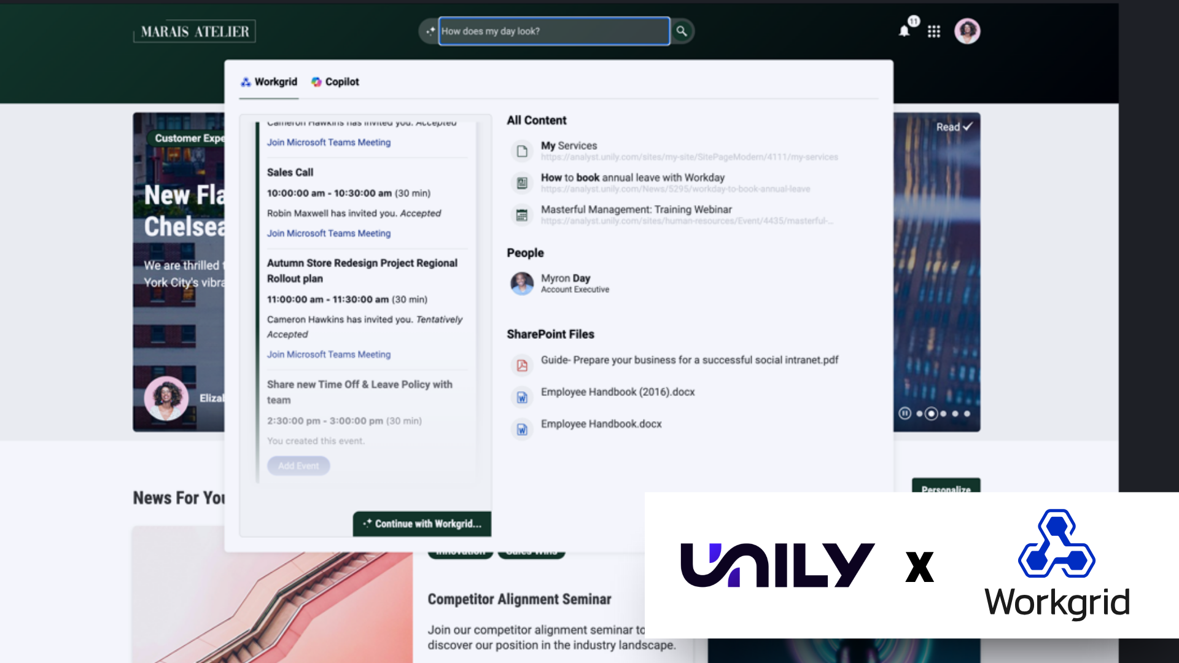
Task: Select the Workgrid tab
Action: [x=269, y=82]
